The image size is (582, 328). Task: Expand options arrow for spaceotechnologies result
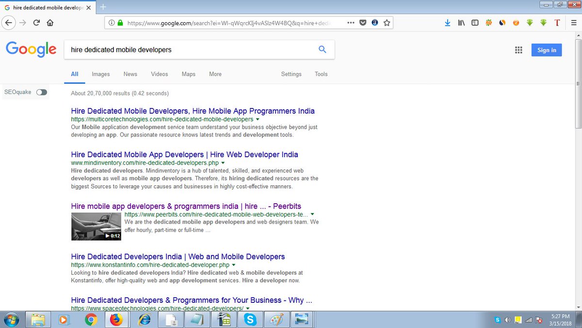[x=248, y=308]
